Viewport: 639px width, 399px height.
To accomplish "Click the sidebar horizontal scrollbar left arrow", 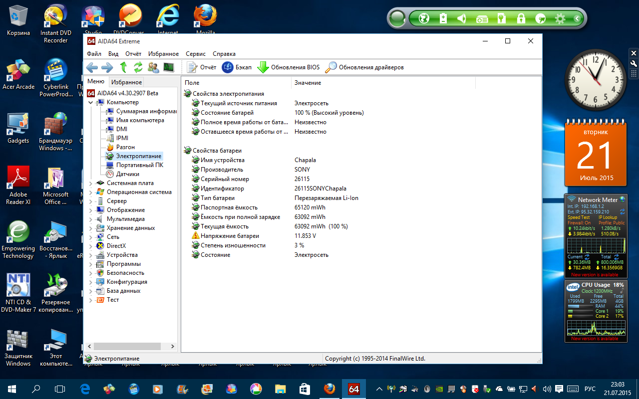I will point(89,346).
